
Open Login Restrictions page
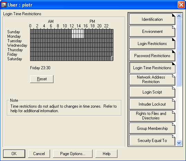(152, 44)
